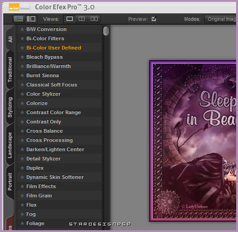Click the star beside Dynamic Skin Softener
238x232 pixels.
tap(22, 177)
